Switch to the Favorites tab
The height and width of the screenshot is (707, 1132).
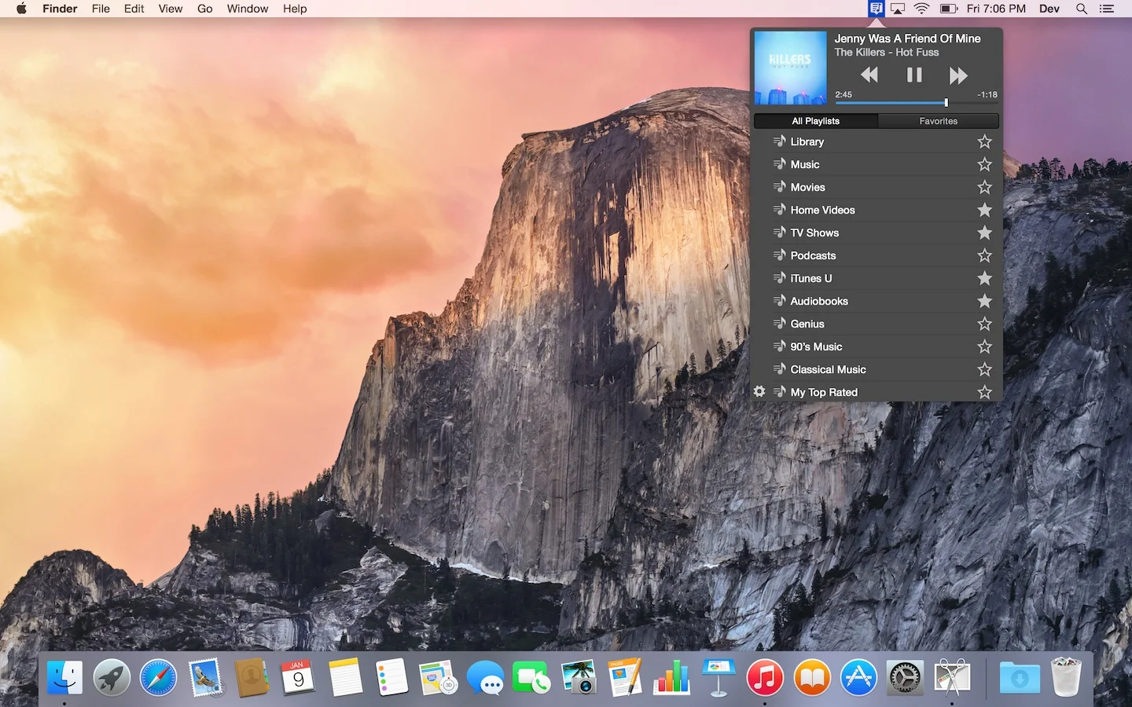tap(938, 121)
